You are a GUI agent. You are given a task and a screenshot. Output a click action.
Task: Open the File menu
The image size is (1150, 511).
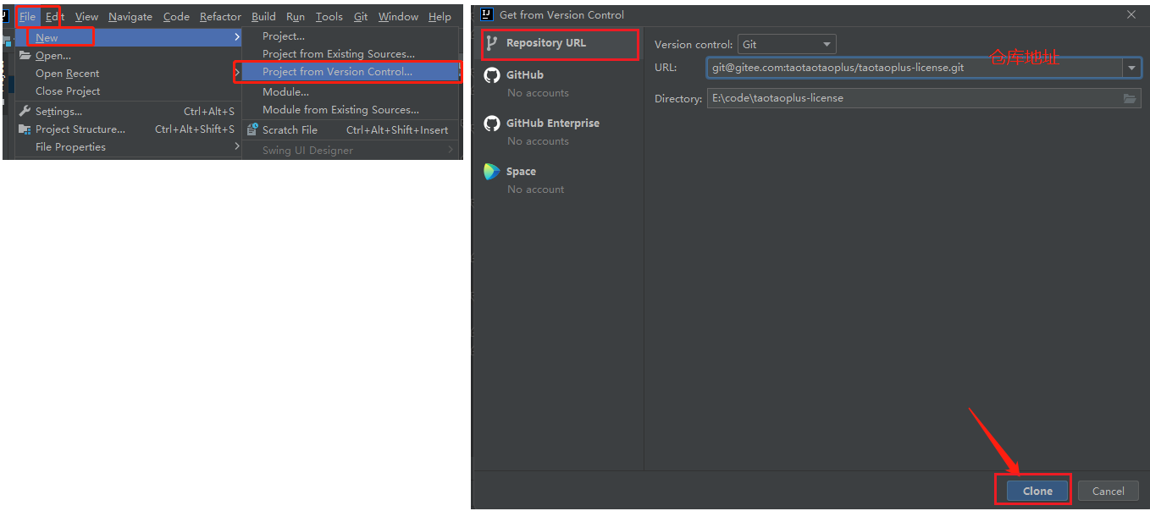click(x=27, y=16)
